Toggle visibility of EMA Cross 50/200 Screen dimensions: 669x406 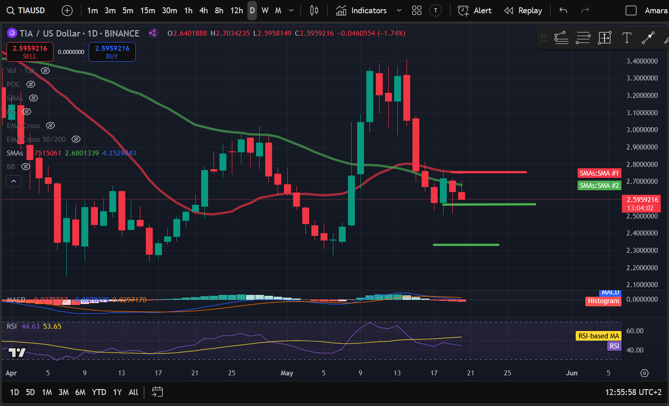pos(76,139)
